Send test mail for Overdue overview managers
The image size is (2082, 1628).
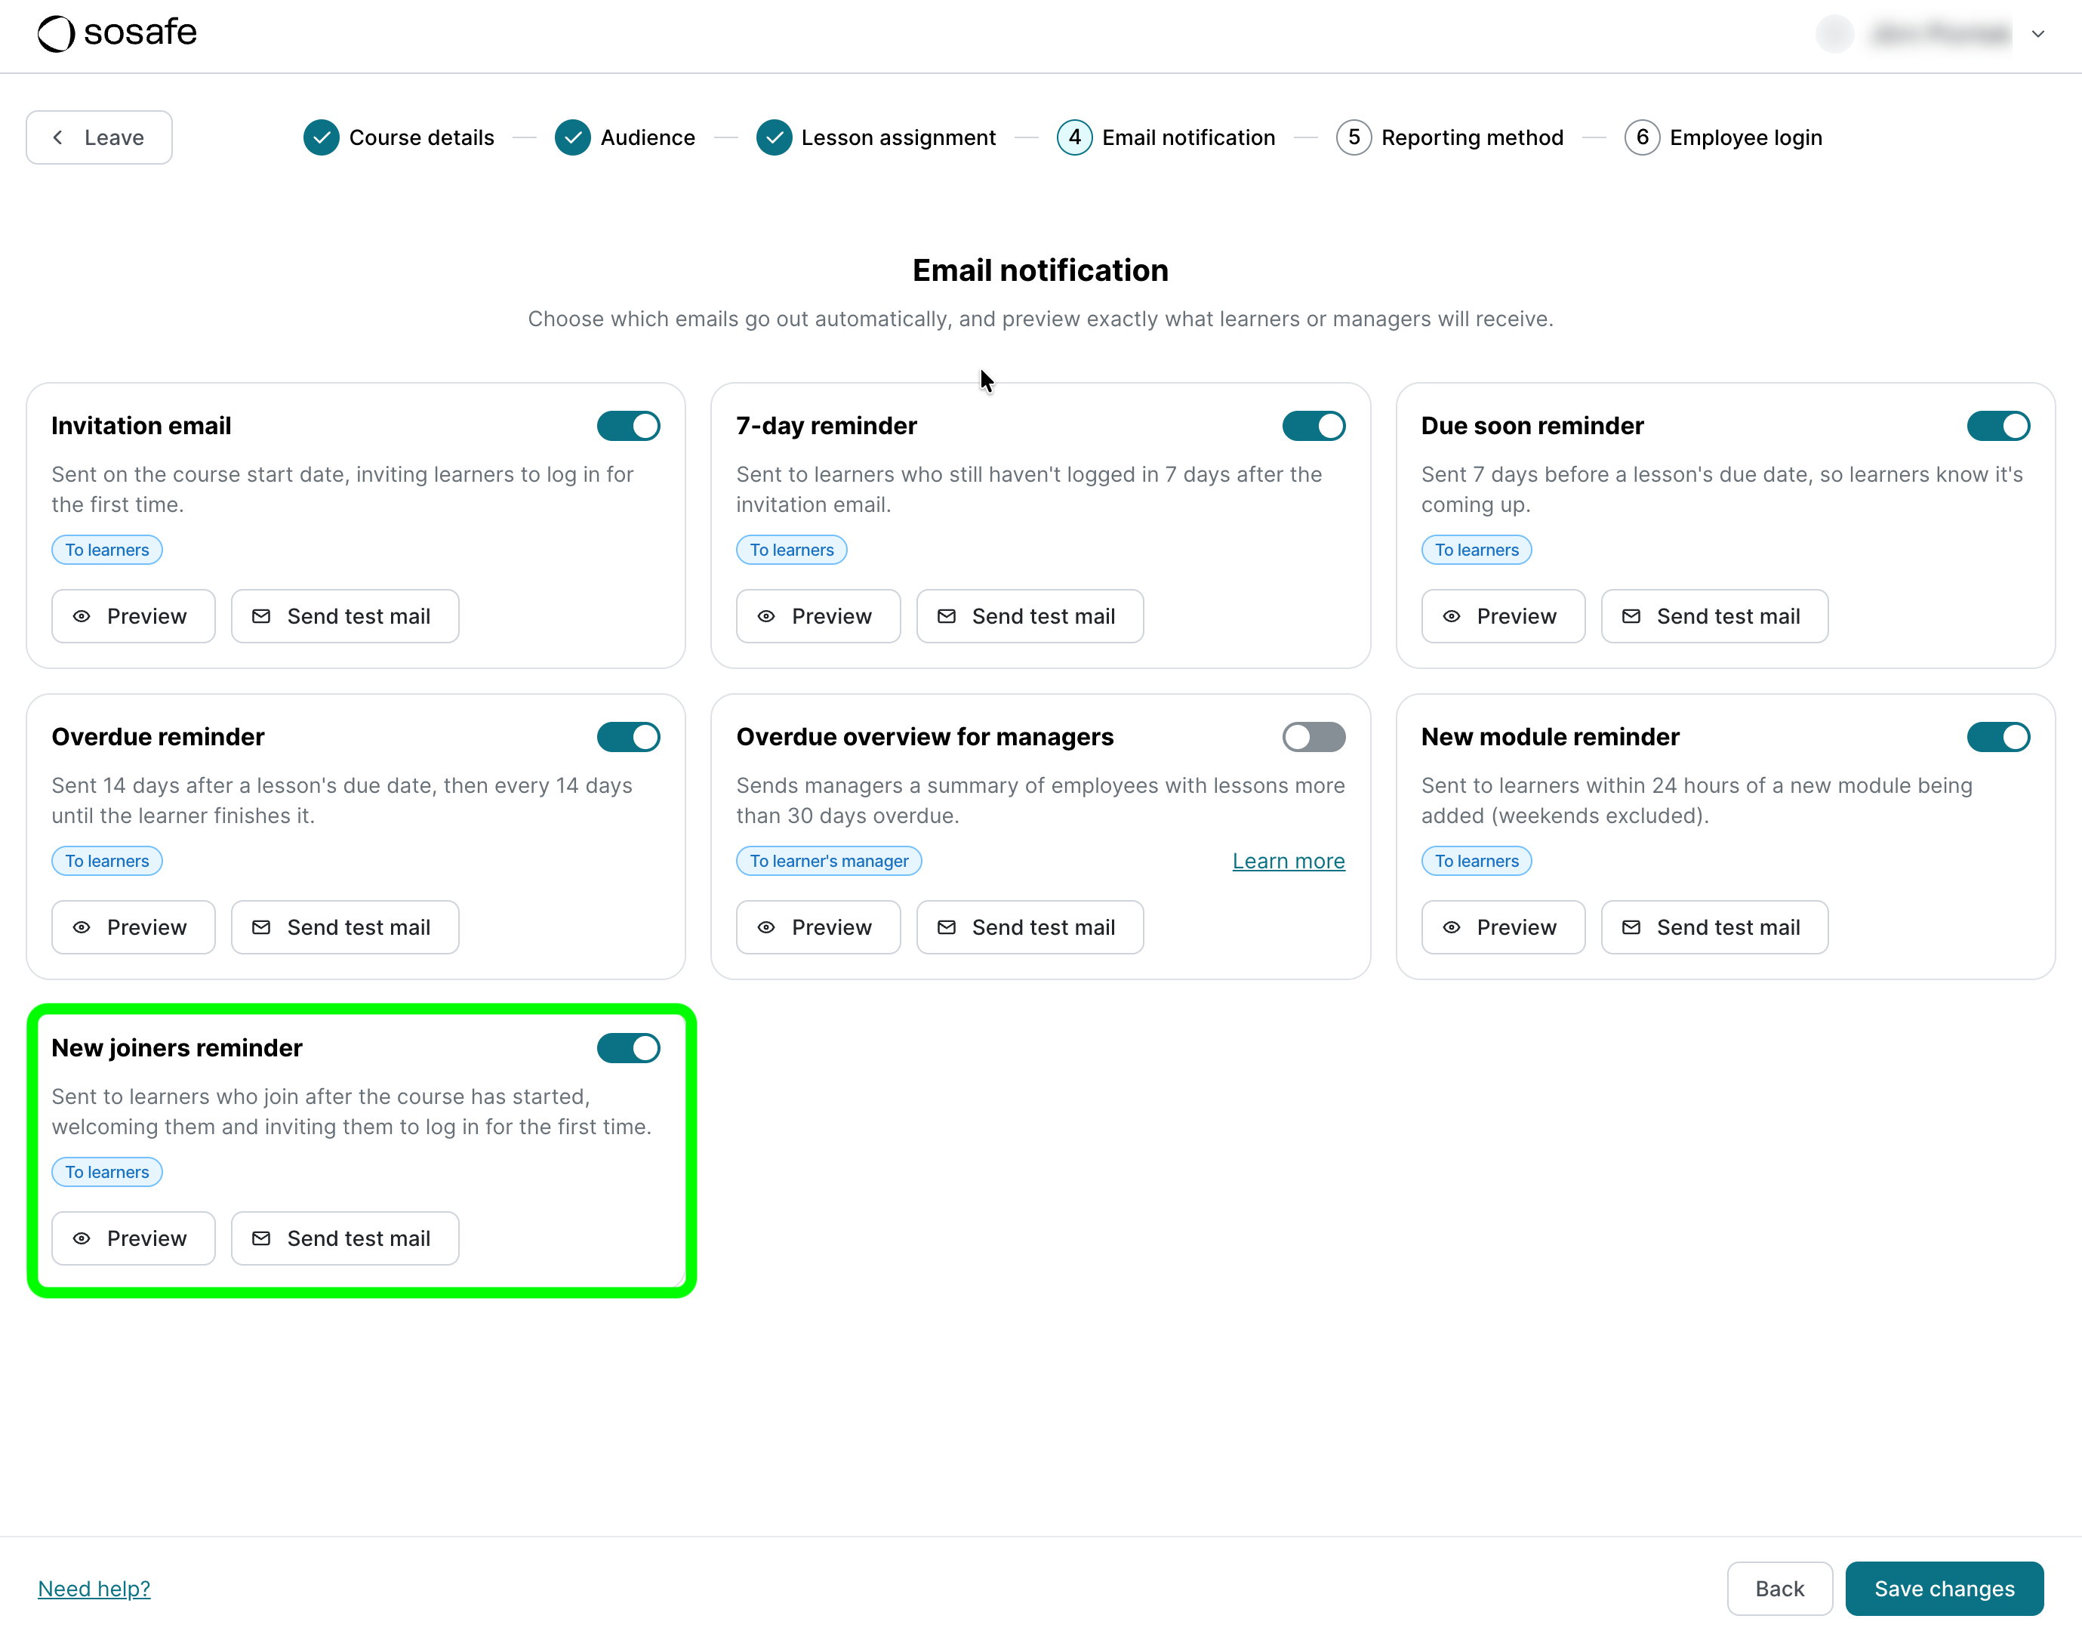click(x=1030, y=927)
